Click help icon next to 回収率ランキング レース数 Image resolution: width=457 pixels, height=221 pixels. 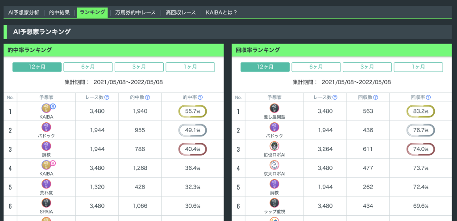coord(335,97)
